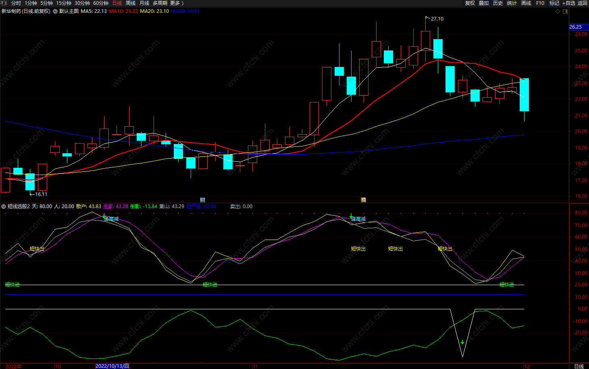Click the 散户: 43.83 indicator value
The image size is (589, 369).
pyautogui.click(x=89, y=206)
